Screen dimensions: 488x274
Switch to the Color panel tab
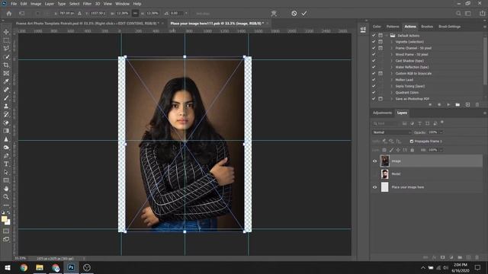(x=377, y=27)
